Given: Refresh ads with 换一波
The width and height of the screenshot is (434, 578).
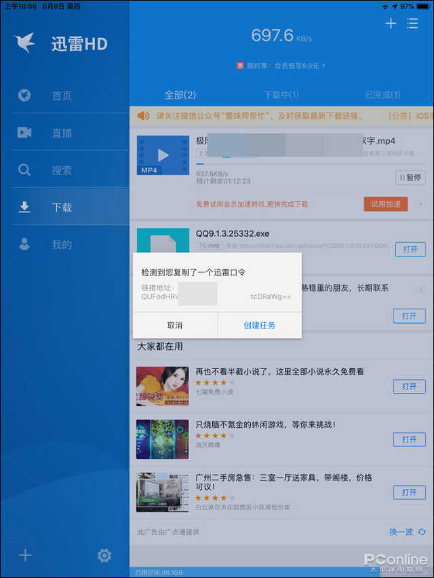Looking at the screenshot, I should coord(408,532).
